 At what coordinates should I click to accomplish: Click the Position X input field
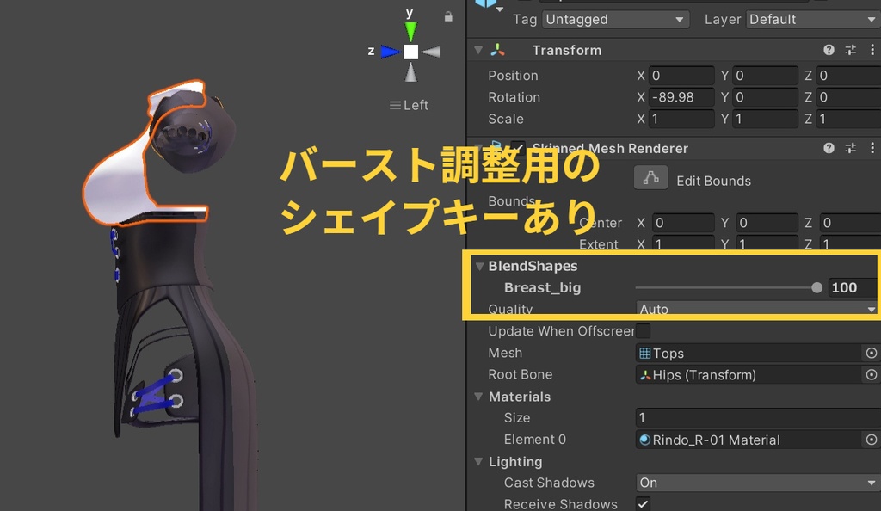[x=681, y=75]
